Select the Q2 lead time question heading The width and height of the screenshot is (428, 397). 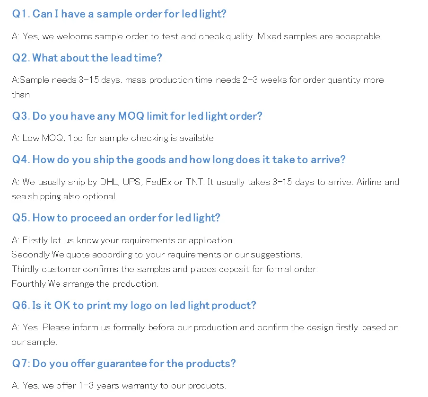[x=87, y=58]
